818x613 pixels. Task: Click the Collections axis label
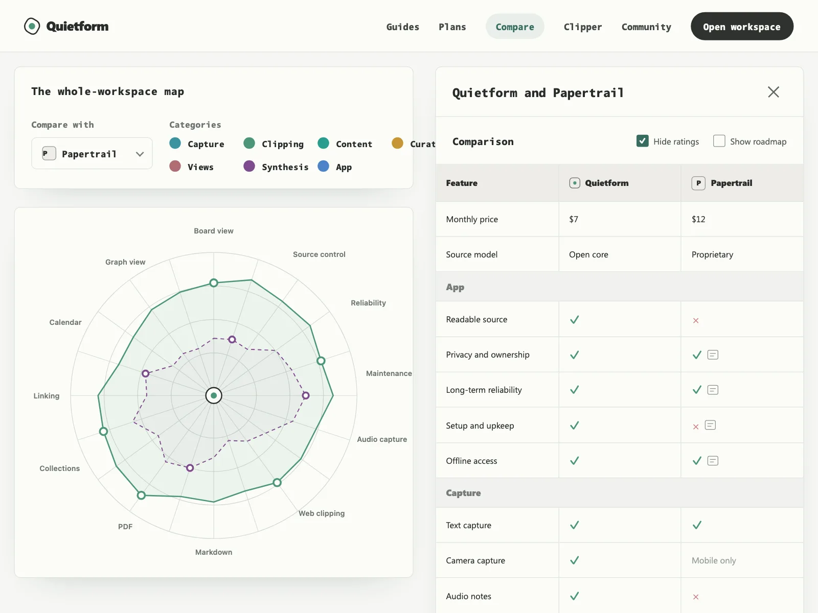click(60, 468)
